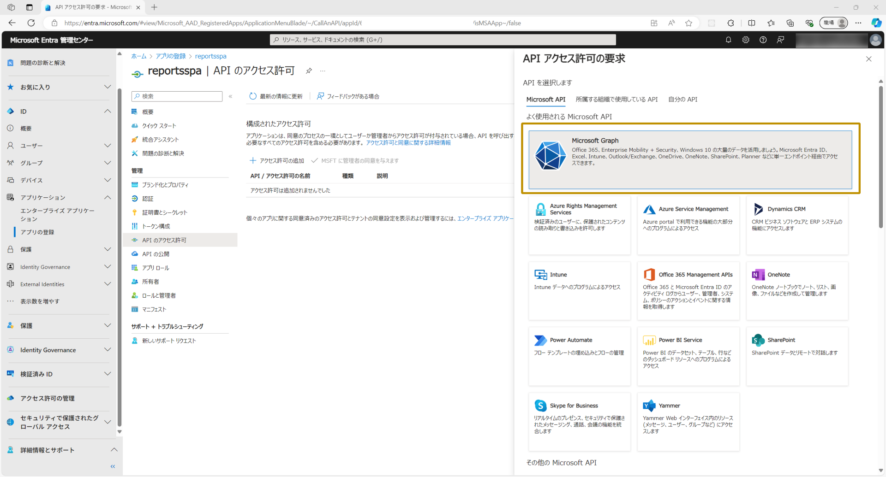Viewport: 886px width, 477px height.
Task: Choose the Power BI Service tile
Action: 688,356
